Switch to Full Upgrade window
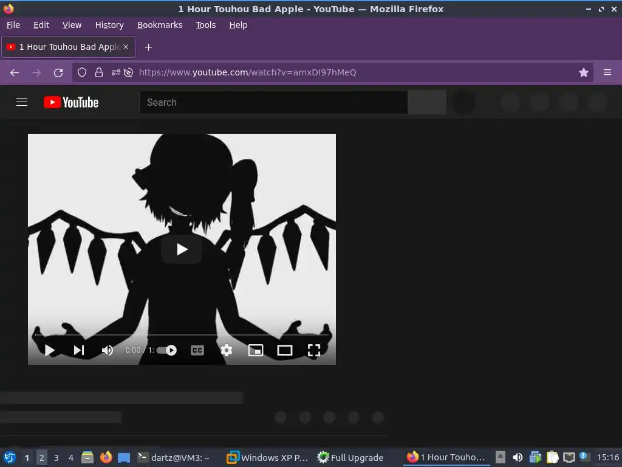Screen dimensions: 622x467 point(350,457)
